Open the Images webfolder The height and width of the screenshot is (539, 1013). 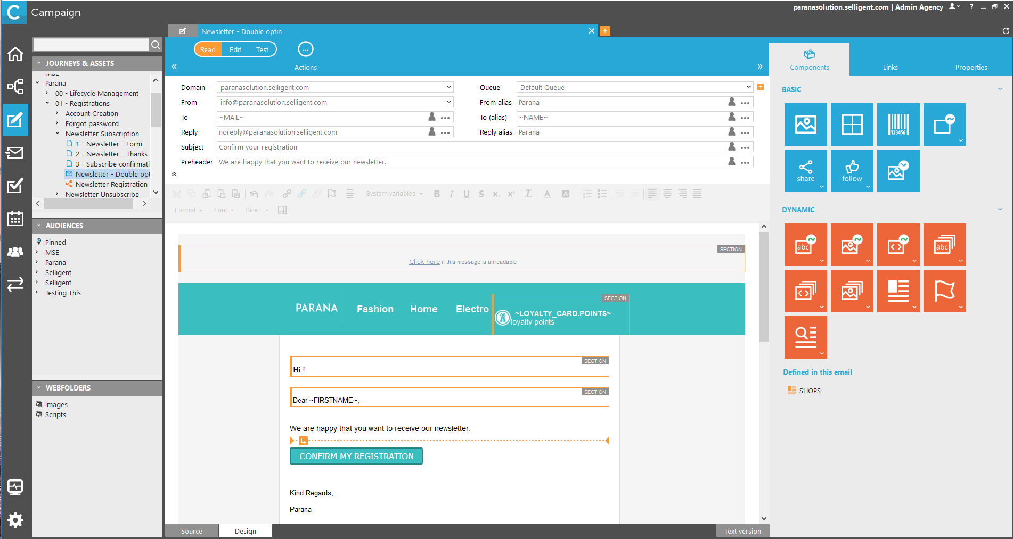click(x=56, y=404)
